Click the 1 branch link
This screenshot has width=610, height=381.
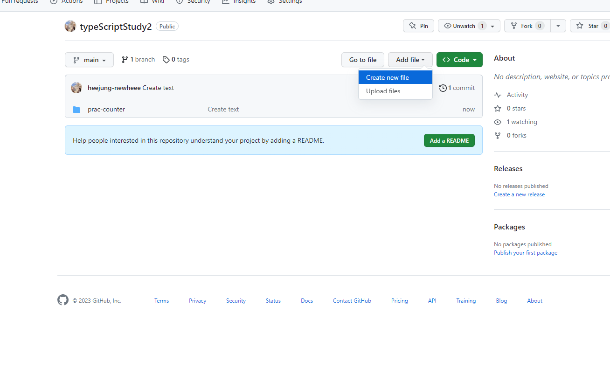(x=138, y=60)
